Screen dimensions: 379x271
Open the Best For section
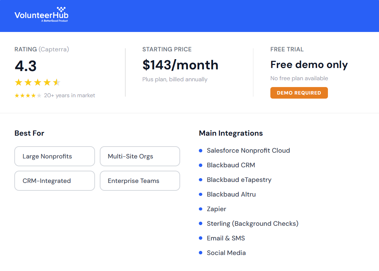(x=29, y=133)
